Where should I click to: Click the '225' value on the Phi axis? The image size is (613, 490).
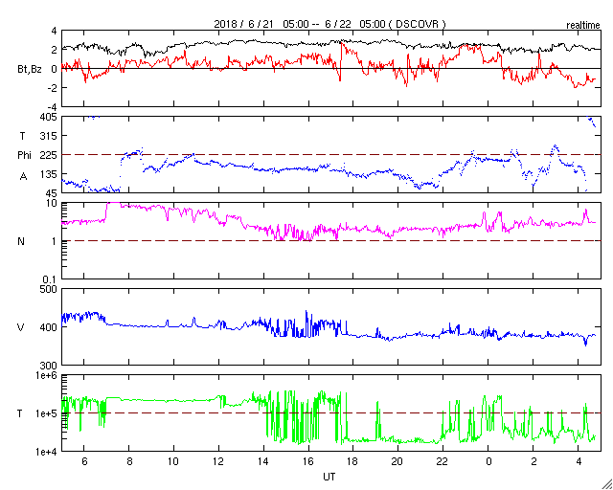pos(49,155)
